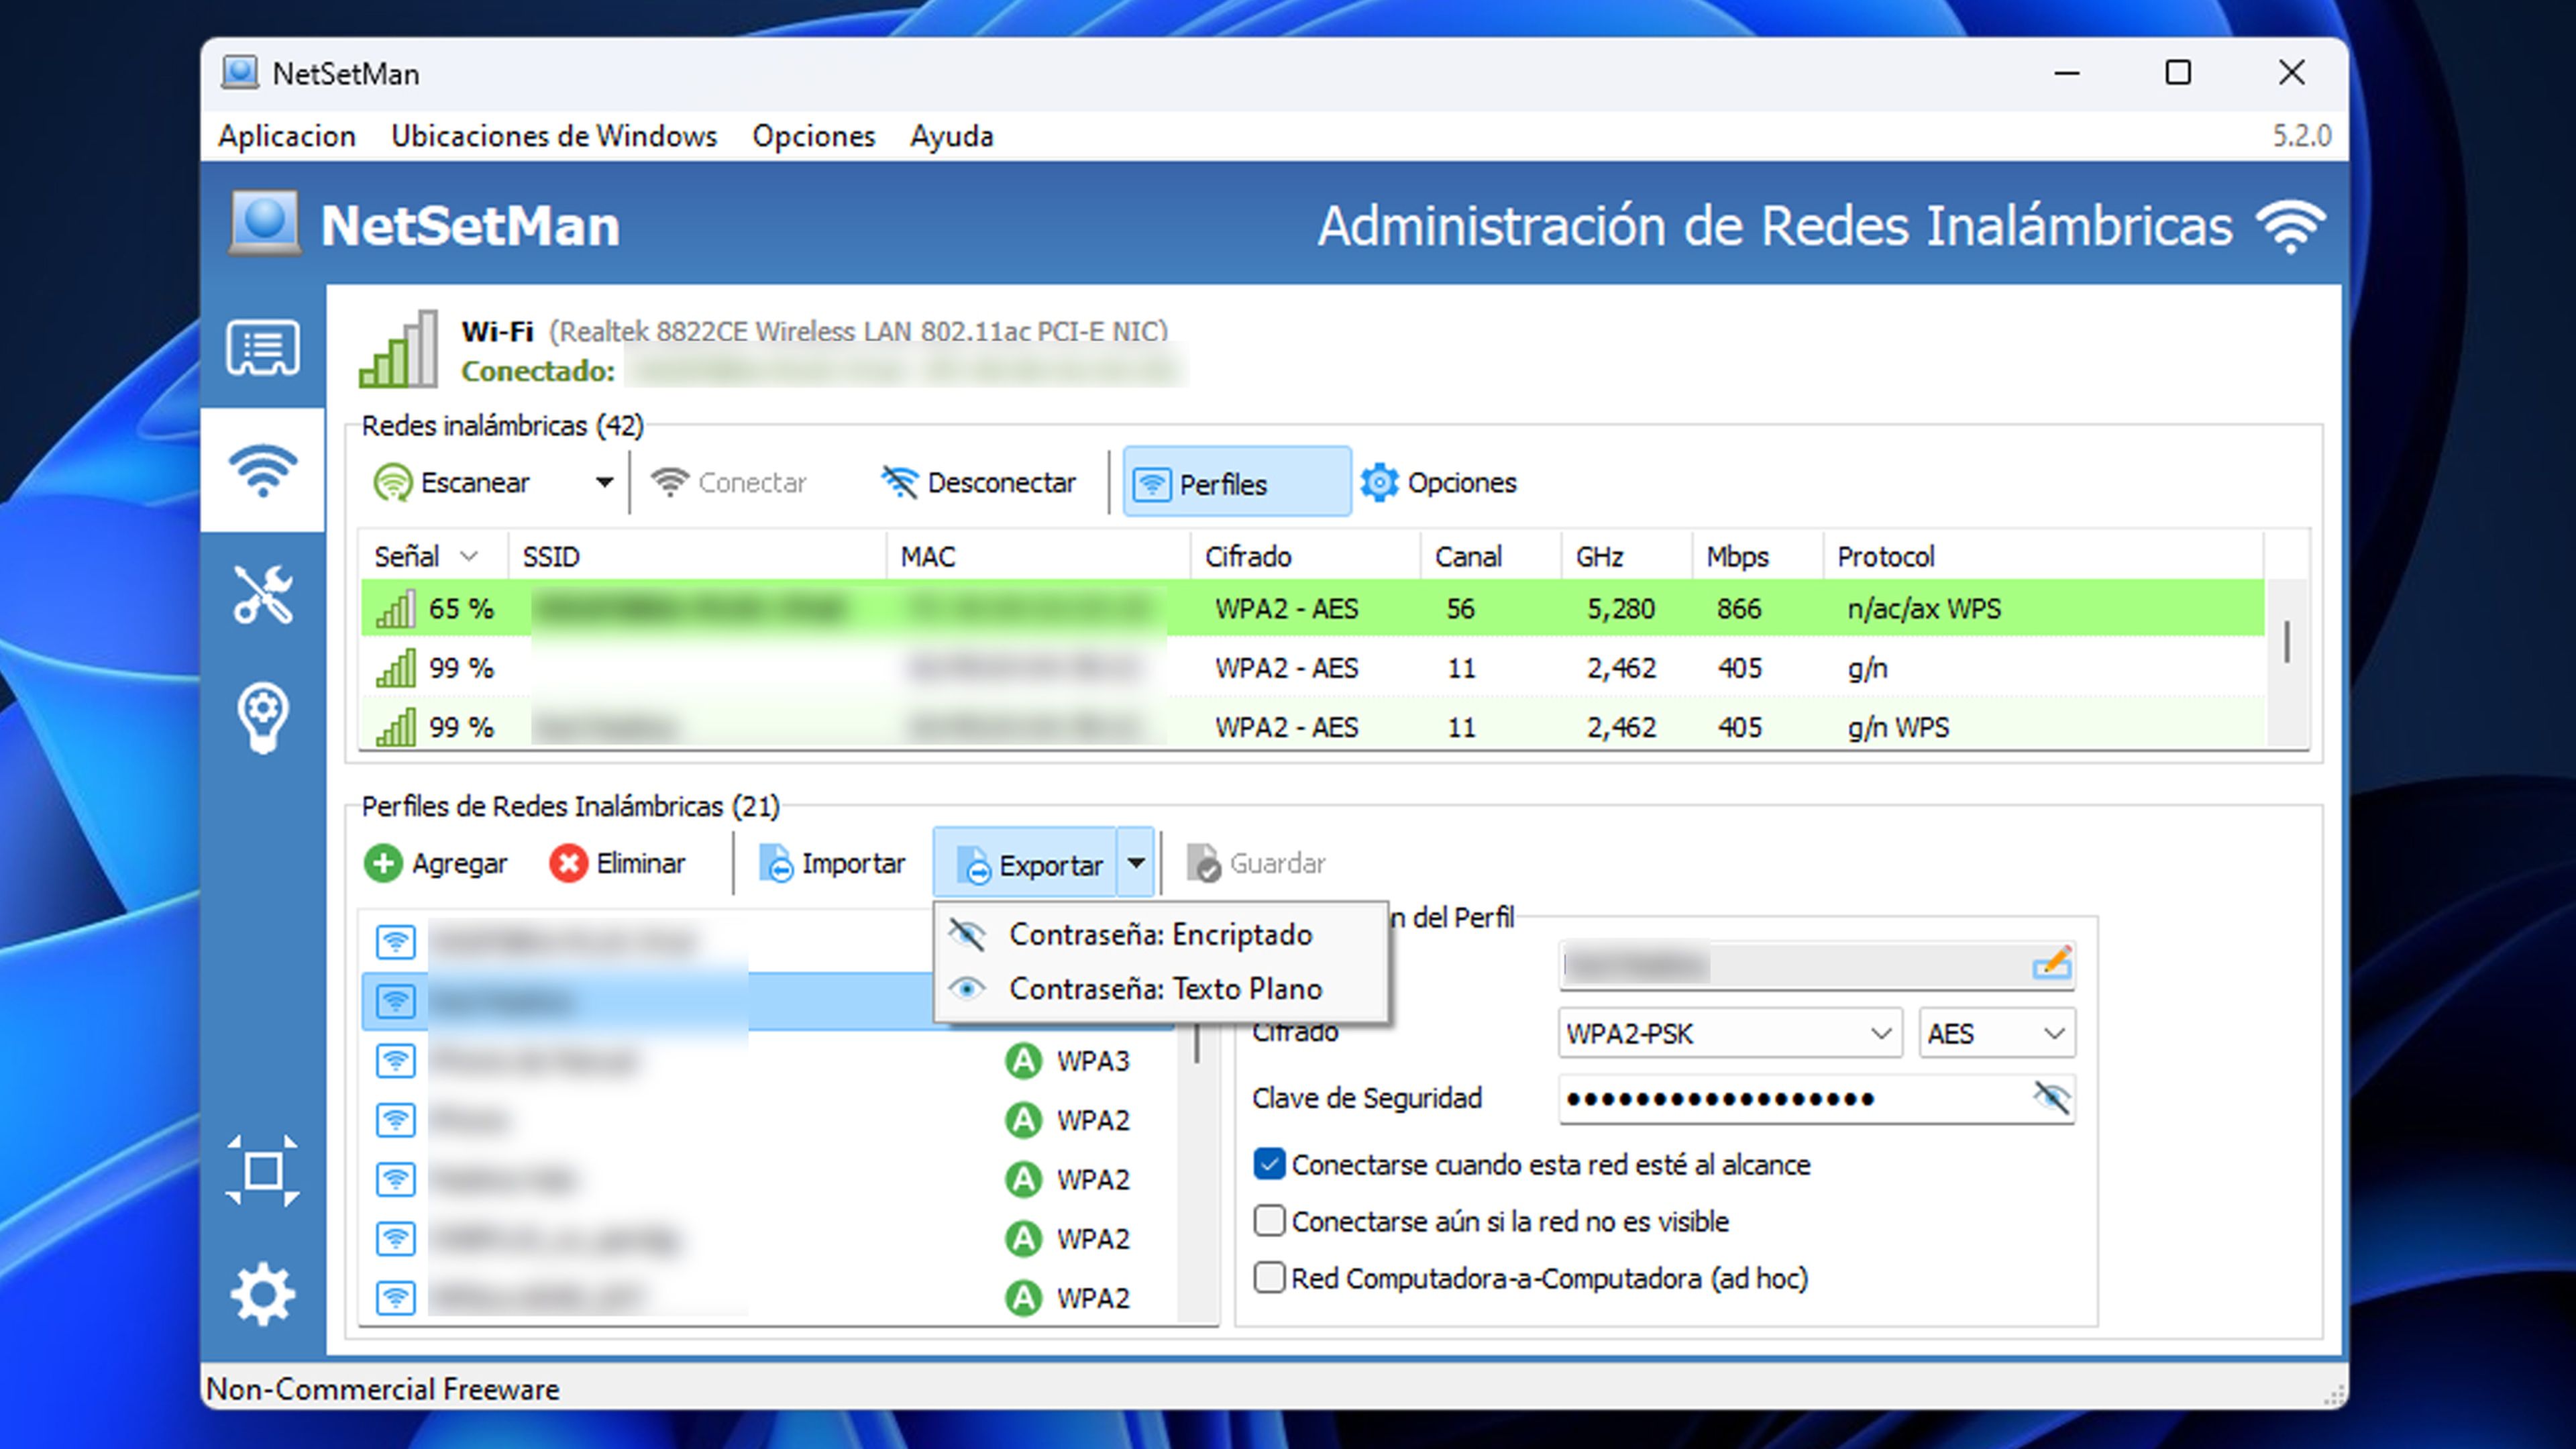Click the Guardar save button
This screenshot has width=2576, height=1449.
[1256, 863]
